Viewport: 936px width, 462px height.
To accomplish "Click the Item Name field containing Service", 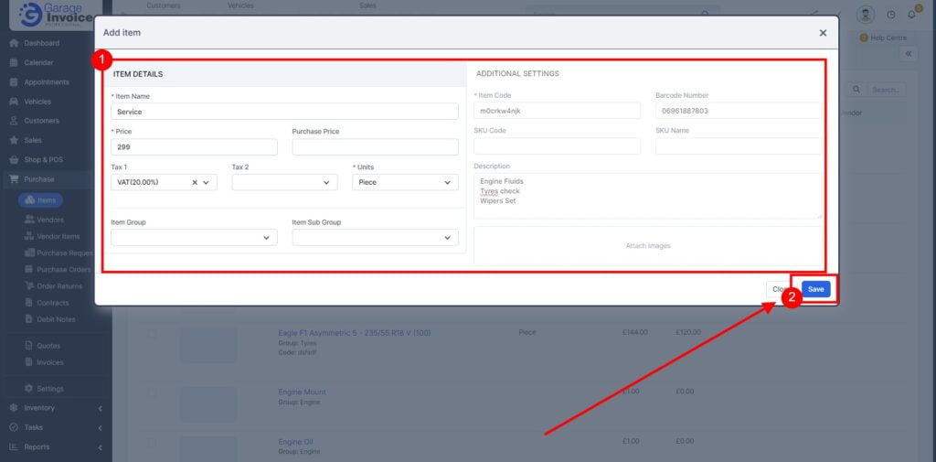I will click(284, 112).
